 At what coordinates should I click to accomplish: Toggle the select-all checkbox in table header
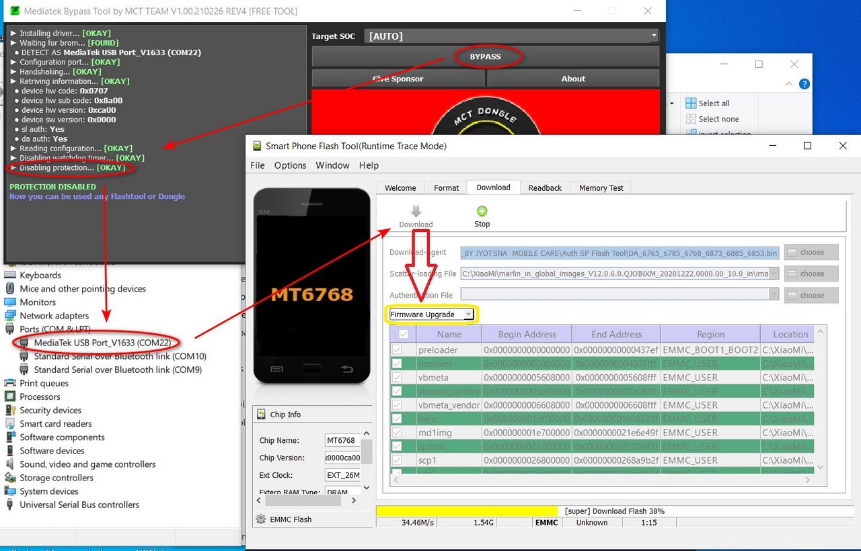[x=403, y=334]
